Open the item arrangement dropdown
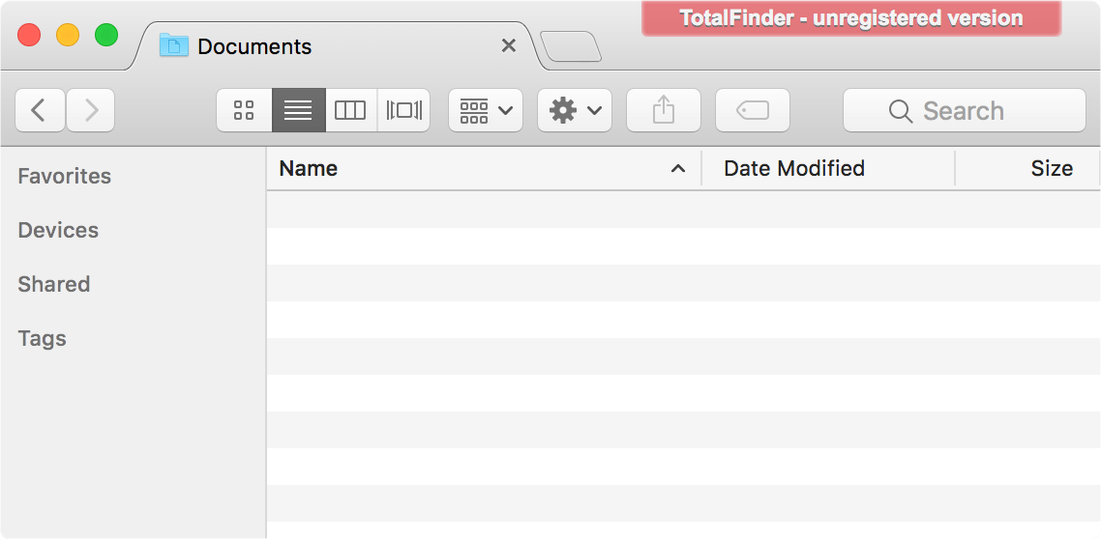1101x539 pixels. (x=486, y=111)
